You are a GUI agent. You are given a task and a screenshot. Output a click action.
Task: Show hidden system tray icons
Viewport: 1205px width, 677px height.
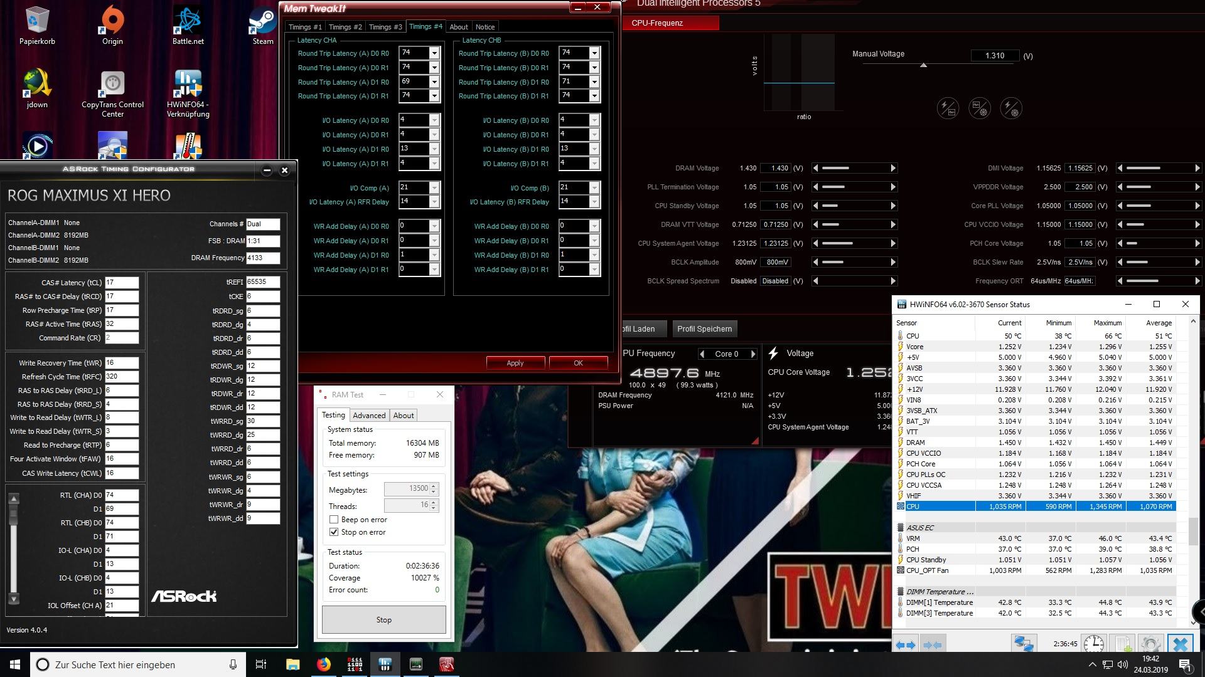pyautogui.click(x=1092, y=664)
